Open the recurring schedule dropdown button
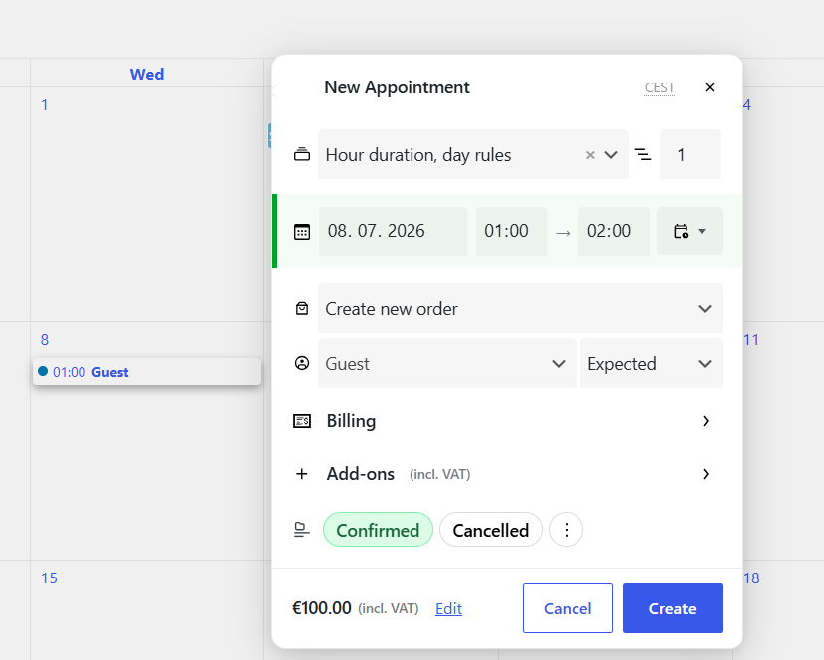The width and height of the screenshot is (824, 660). (690, 232)
